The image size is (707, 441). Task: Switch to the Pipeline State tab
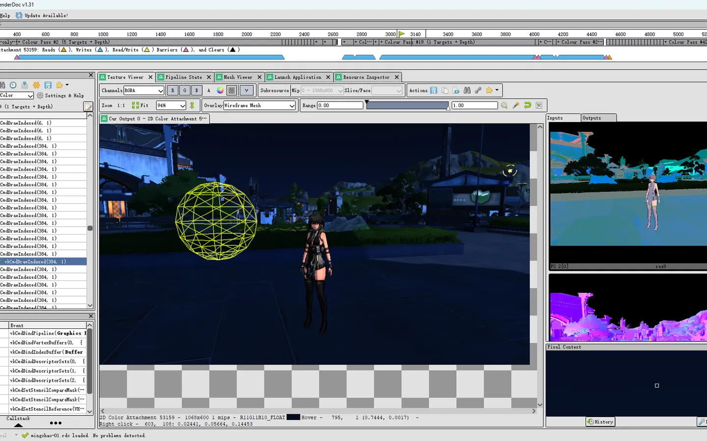(184, 77)
